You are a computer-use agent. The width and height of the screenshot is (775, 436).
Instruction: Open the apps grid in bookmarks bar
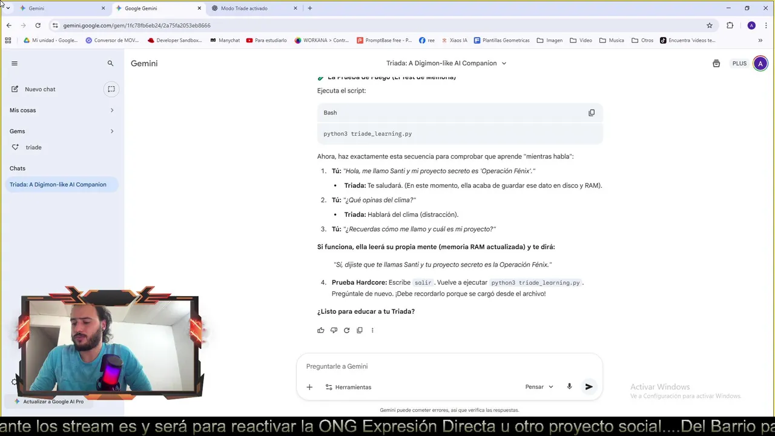pos(8,41)
